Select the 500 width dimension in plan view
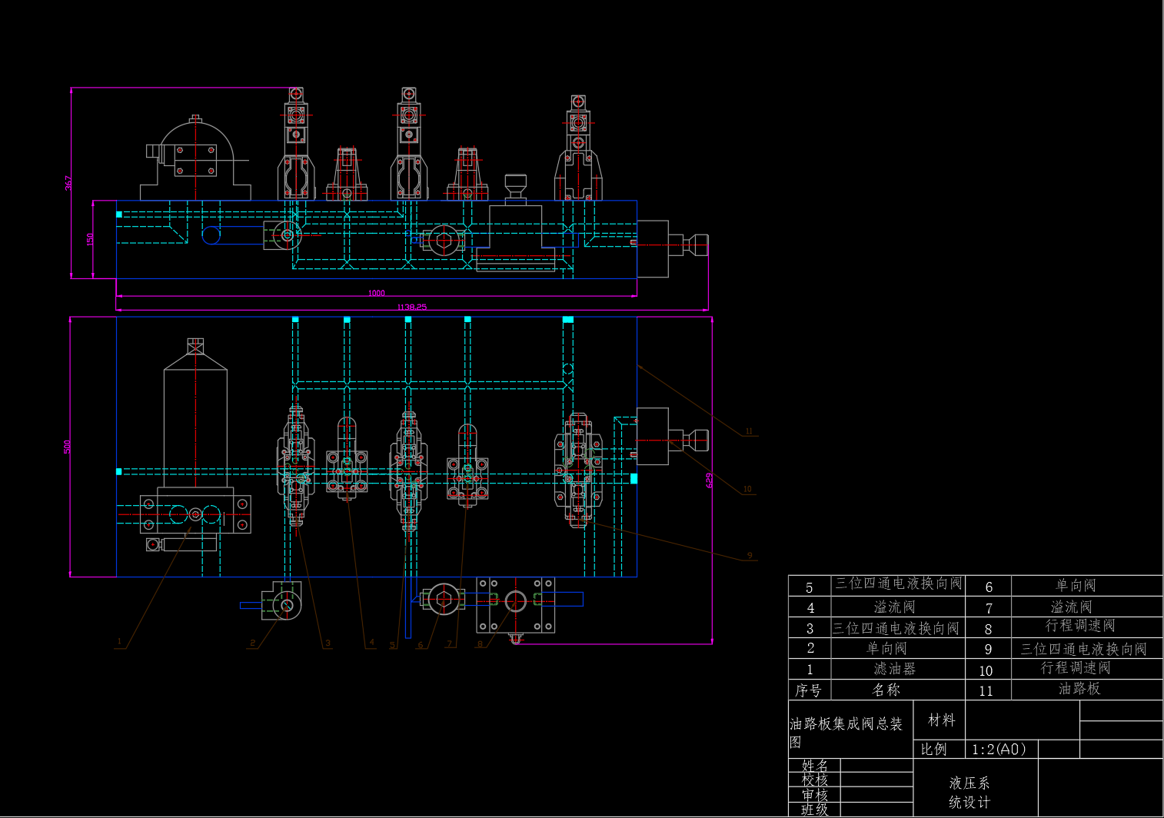 click(x=68, y=447)
